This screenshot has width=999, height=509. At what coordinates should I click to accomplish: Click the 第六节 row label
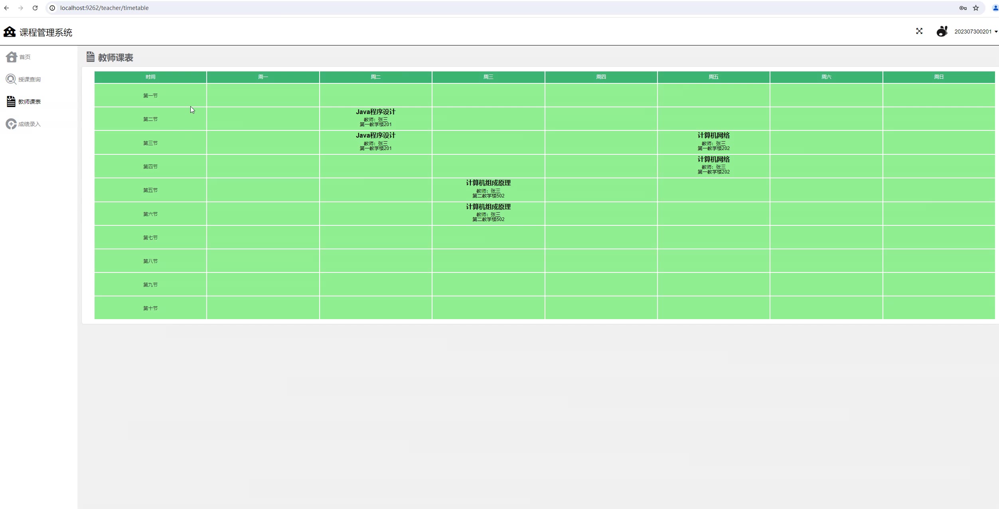point(150,214)
